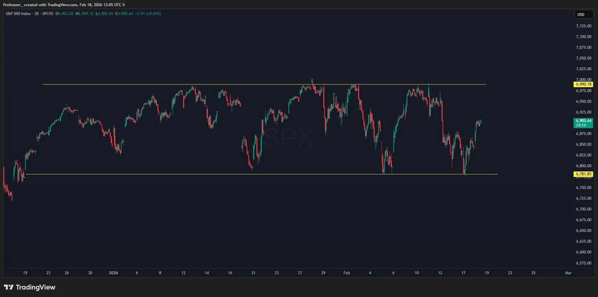The image size is (598, 297).
Task: Click the upper yellow resistance line drawing
Action: 228,84
